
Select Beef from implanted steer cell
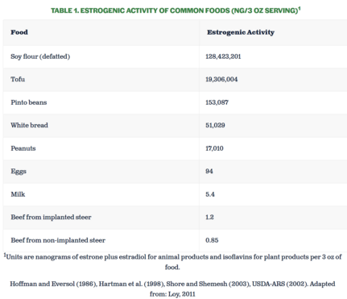pos(51,217)
